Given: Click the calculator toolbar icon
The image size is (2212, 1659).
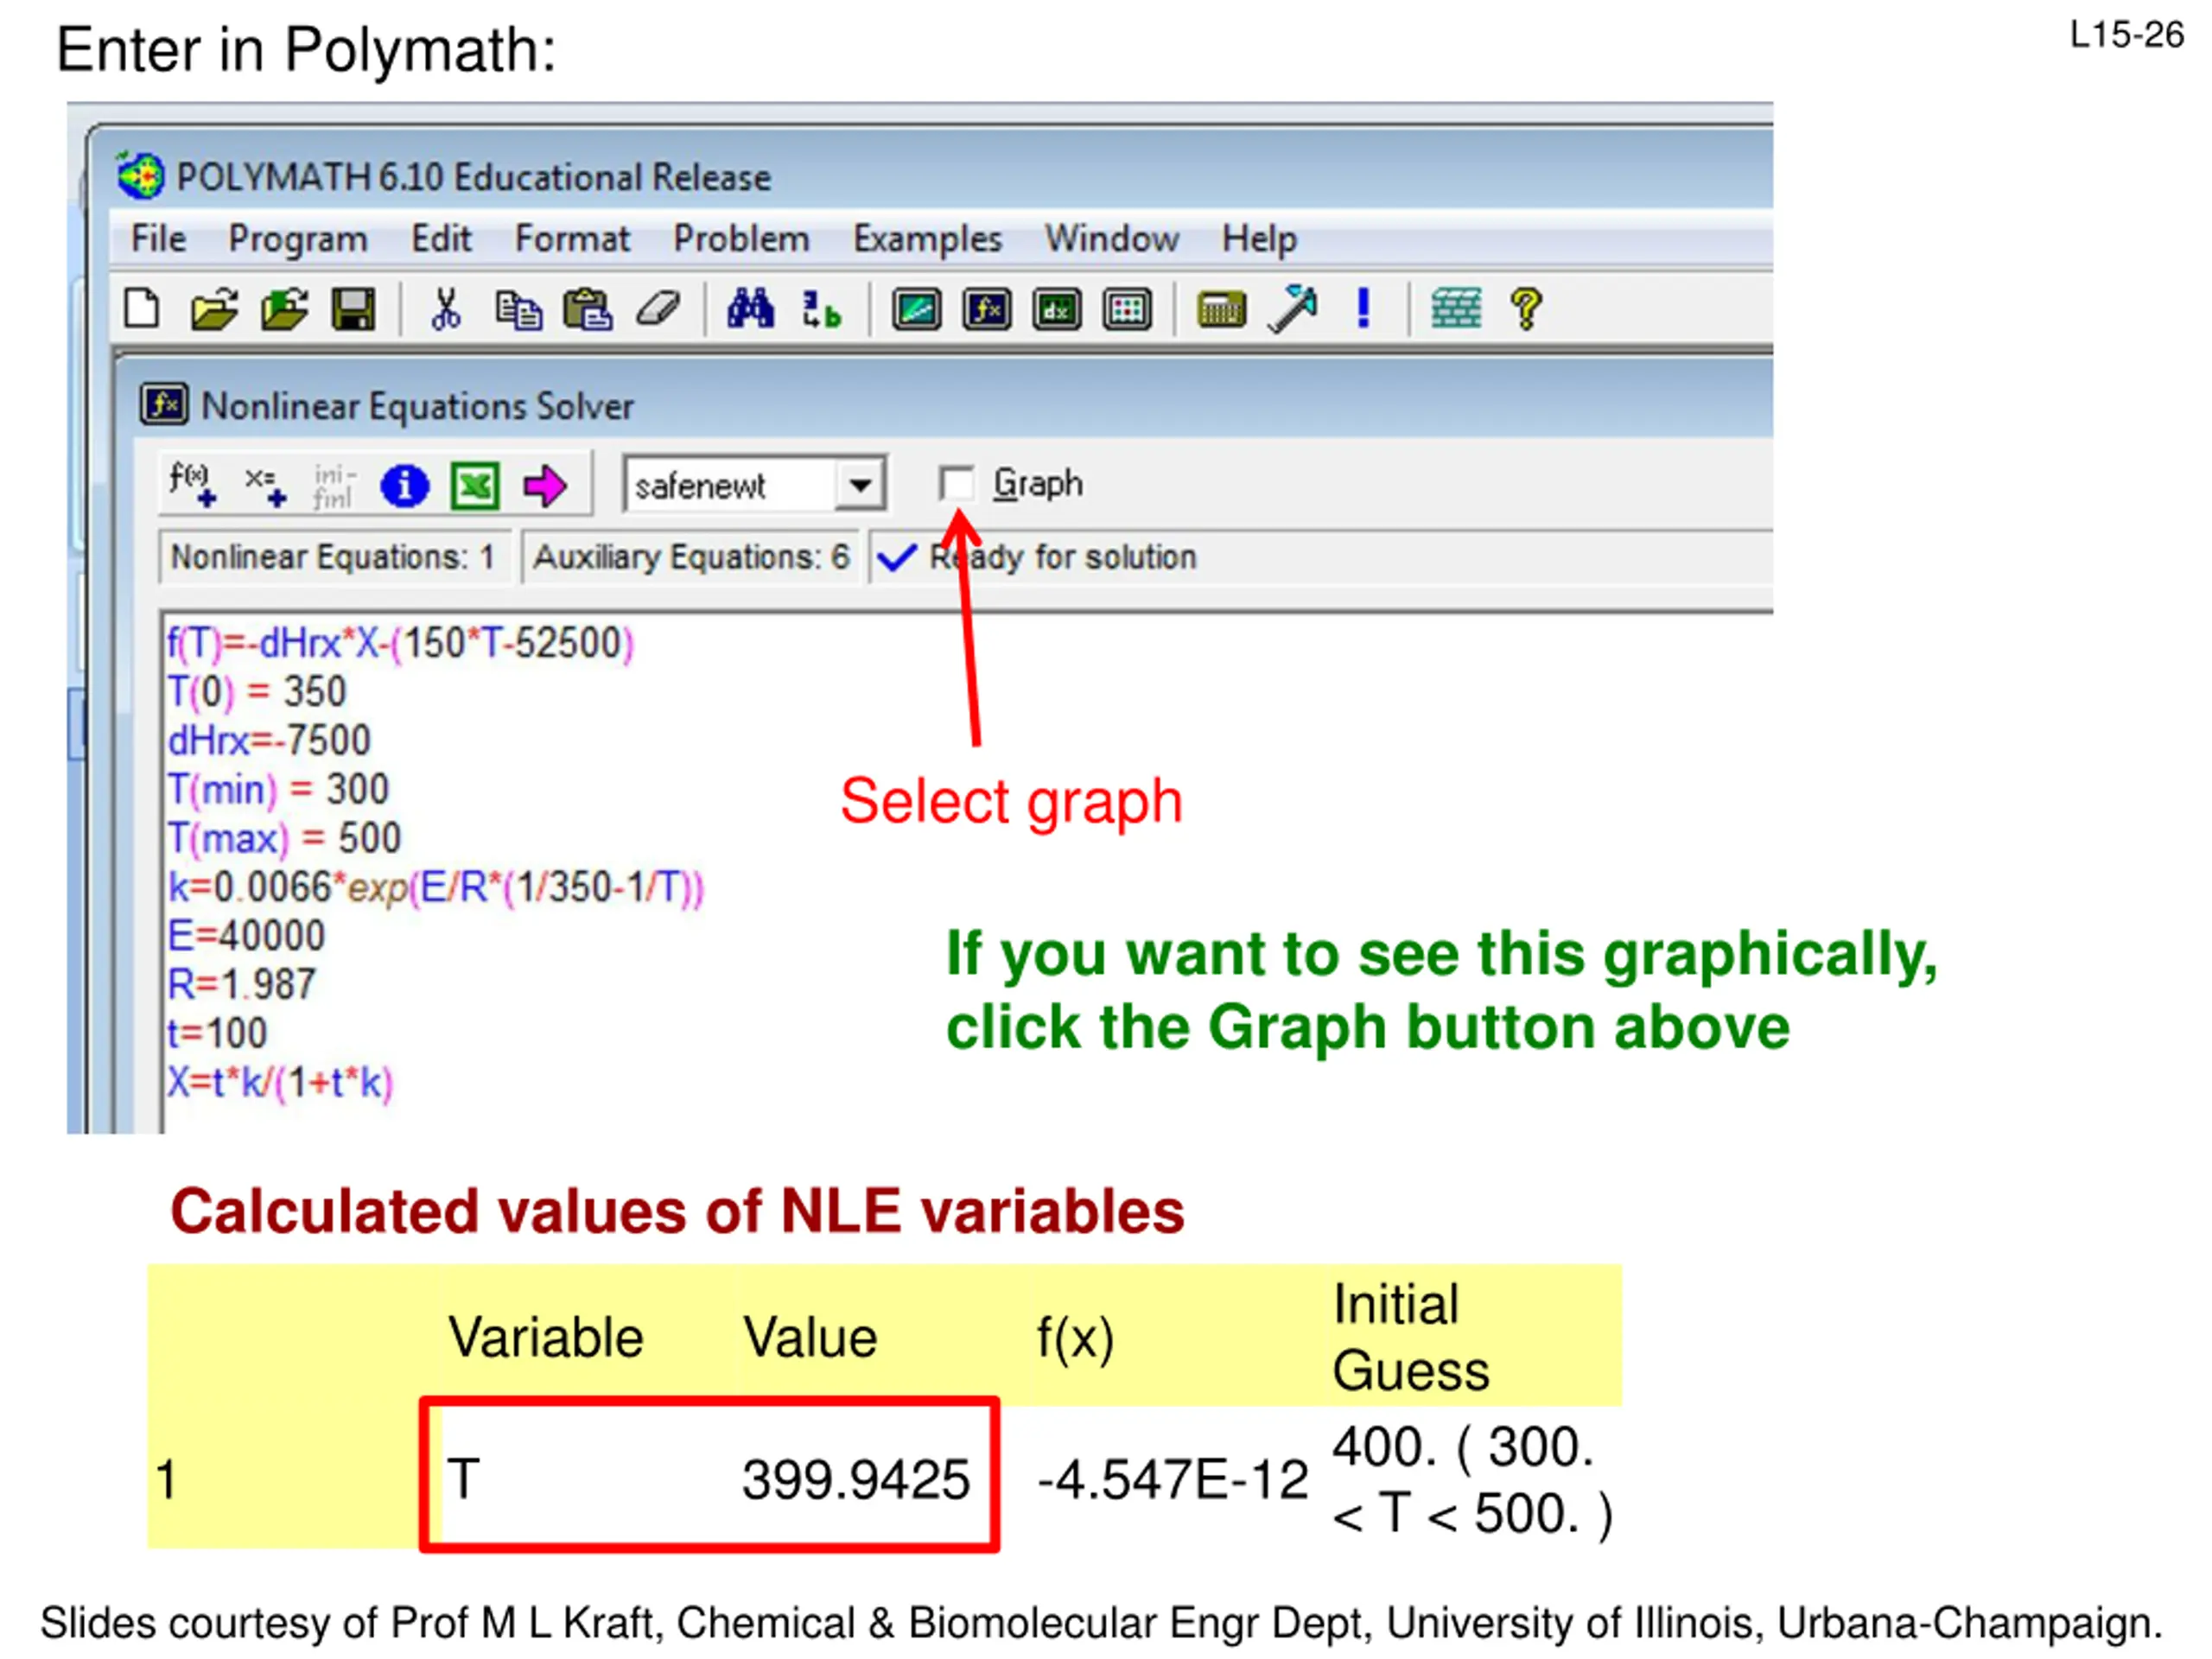Looking at the screenshot, I should pyautogui.click(x=1221, y=310).
